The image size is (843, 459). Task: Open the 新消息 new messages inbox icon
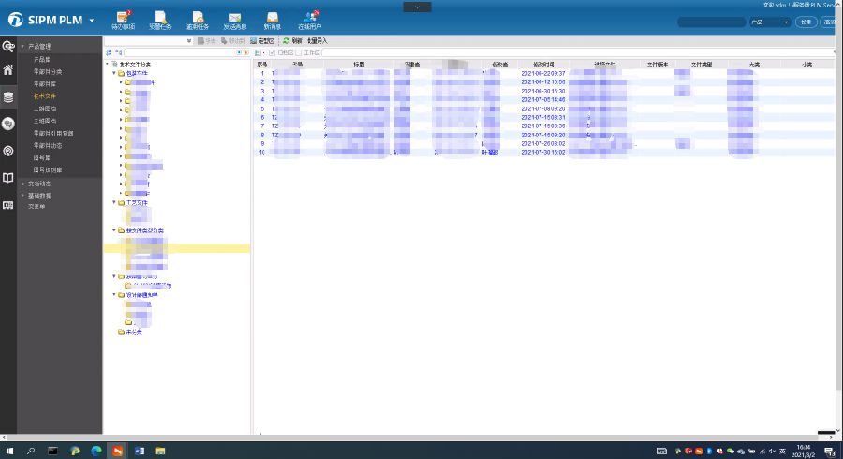point(272,20)
